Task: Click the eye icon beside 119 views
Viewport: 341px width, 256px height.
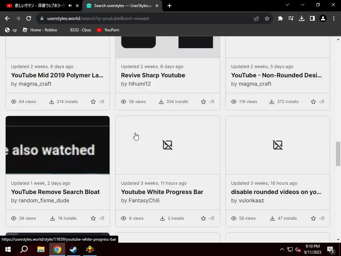Action: [234, 102]
